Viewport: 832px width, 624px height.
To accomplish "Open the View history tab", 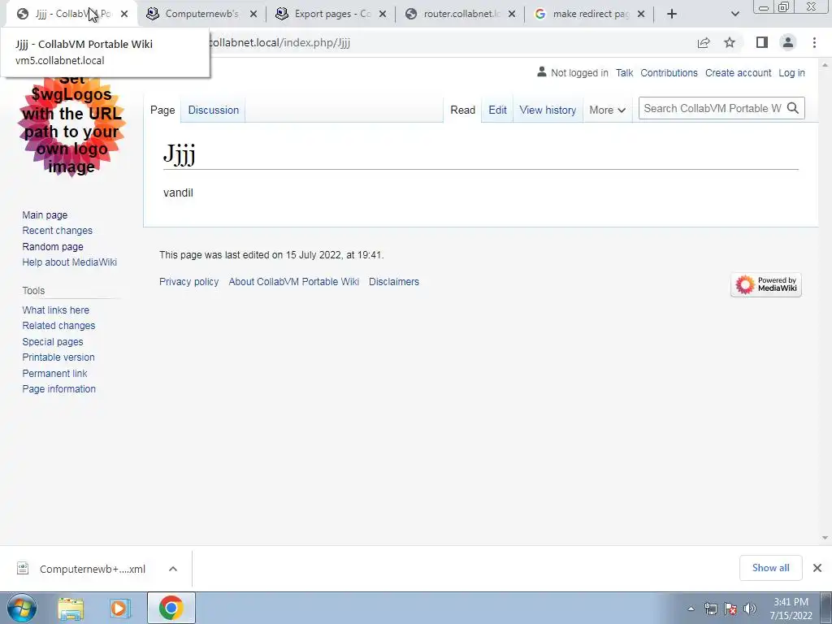I will pyautogui.click(x=548, y=110).
